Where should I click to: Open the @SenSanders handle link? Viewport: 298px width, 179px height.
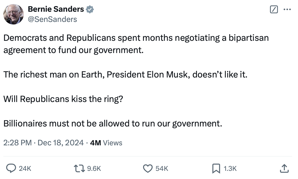pyautogui.click(x=52, y=19)
